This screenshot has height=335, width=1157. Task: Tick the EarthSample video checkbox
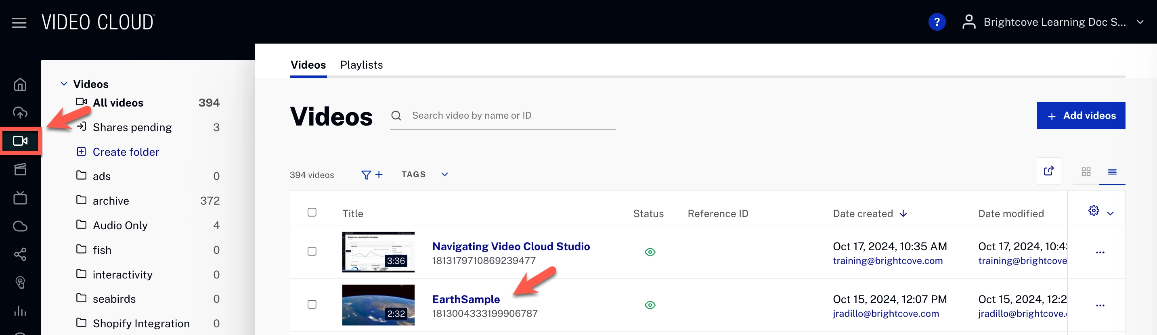pos(312,304)
